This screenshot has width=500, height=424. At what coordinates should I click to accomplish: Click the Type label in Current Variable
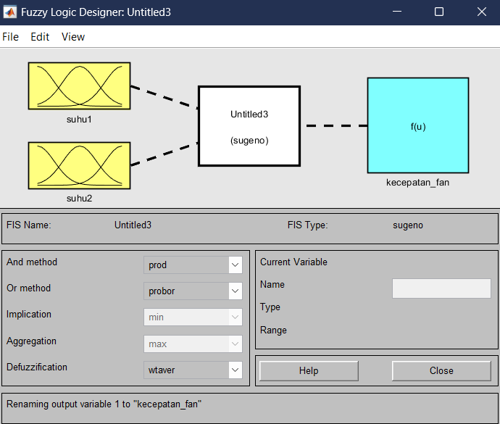pos(270,307)
